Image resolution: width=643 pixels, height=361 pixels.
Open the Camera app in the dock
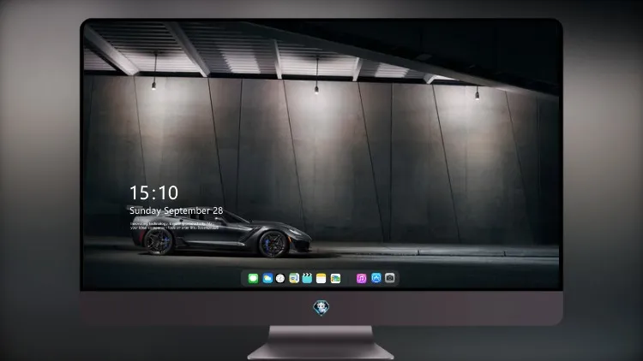(390, 278)
